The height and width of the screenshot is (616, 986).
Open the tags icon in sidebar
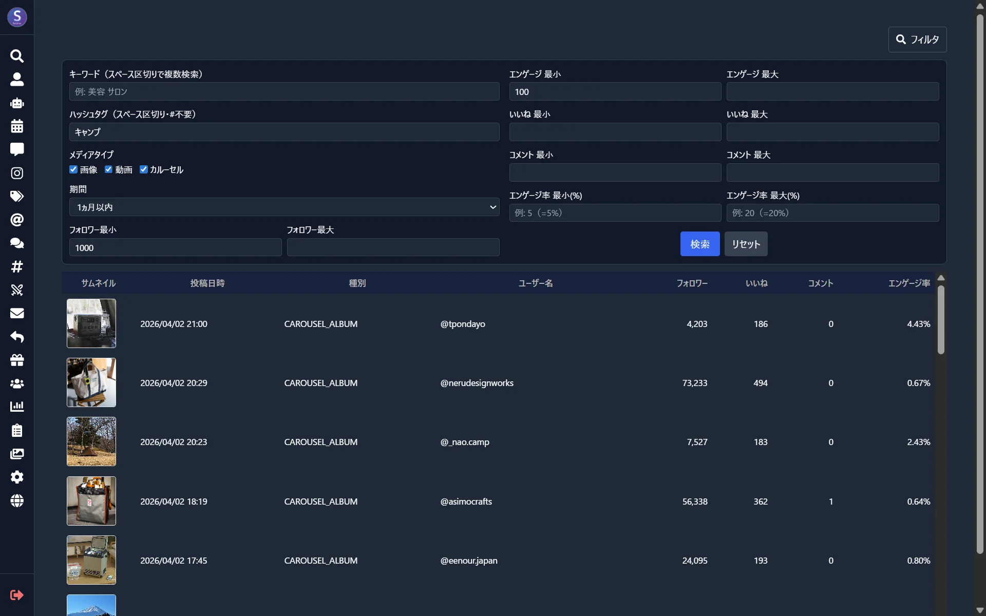17,196
